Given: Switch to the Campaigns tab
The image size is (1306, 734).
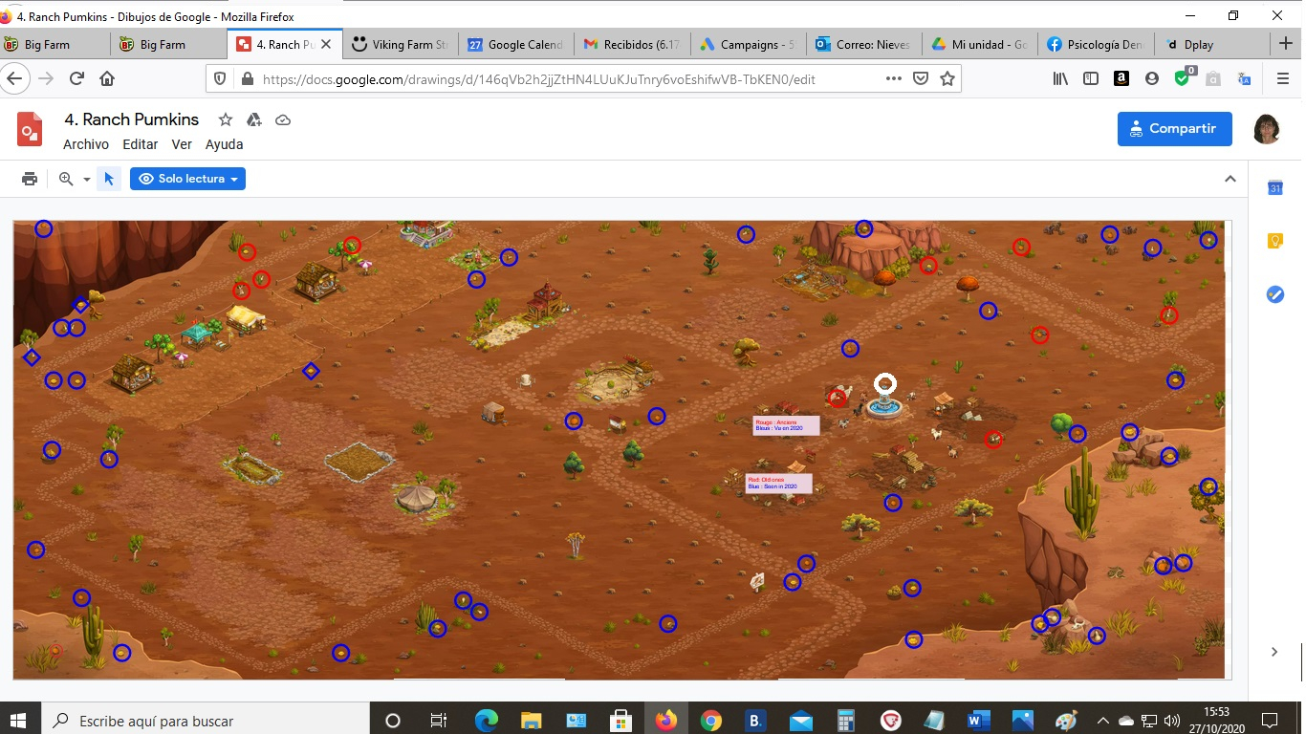Looking at the screenshot, I should pos(748,44).
